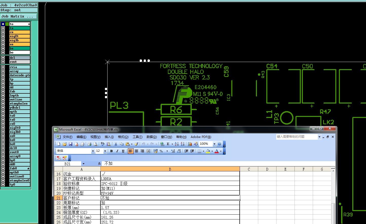The height and width of the screenshot is (224, 366).
Task: Toggle the checkbox for layer outline
Action: pos(3,99)
